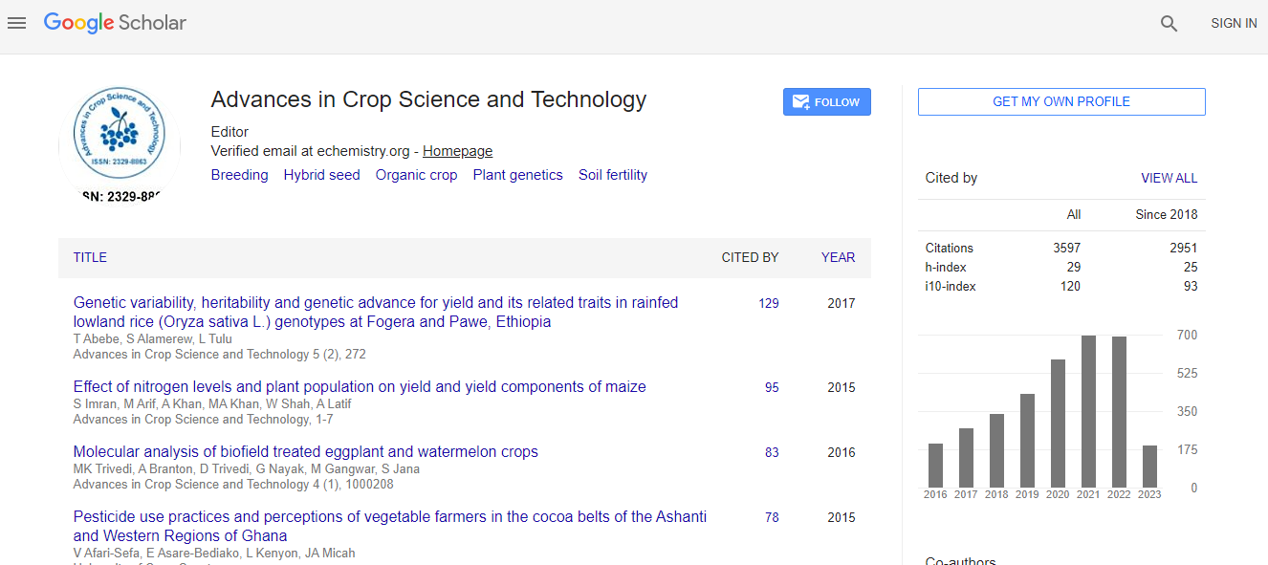Click View All in Cited by panel
The height and width of the screenshot is (565, 1268).
click(1169, 178)
